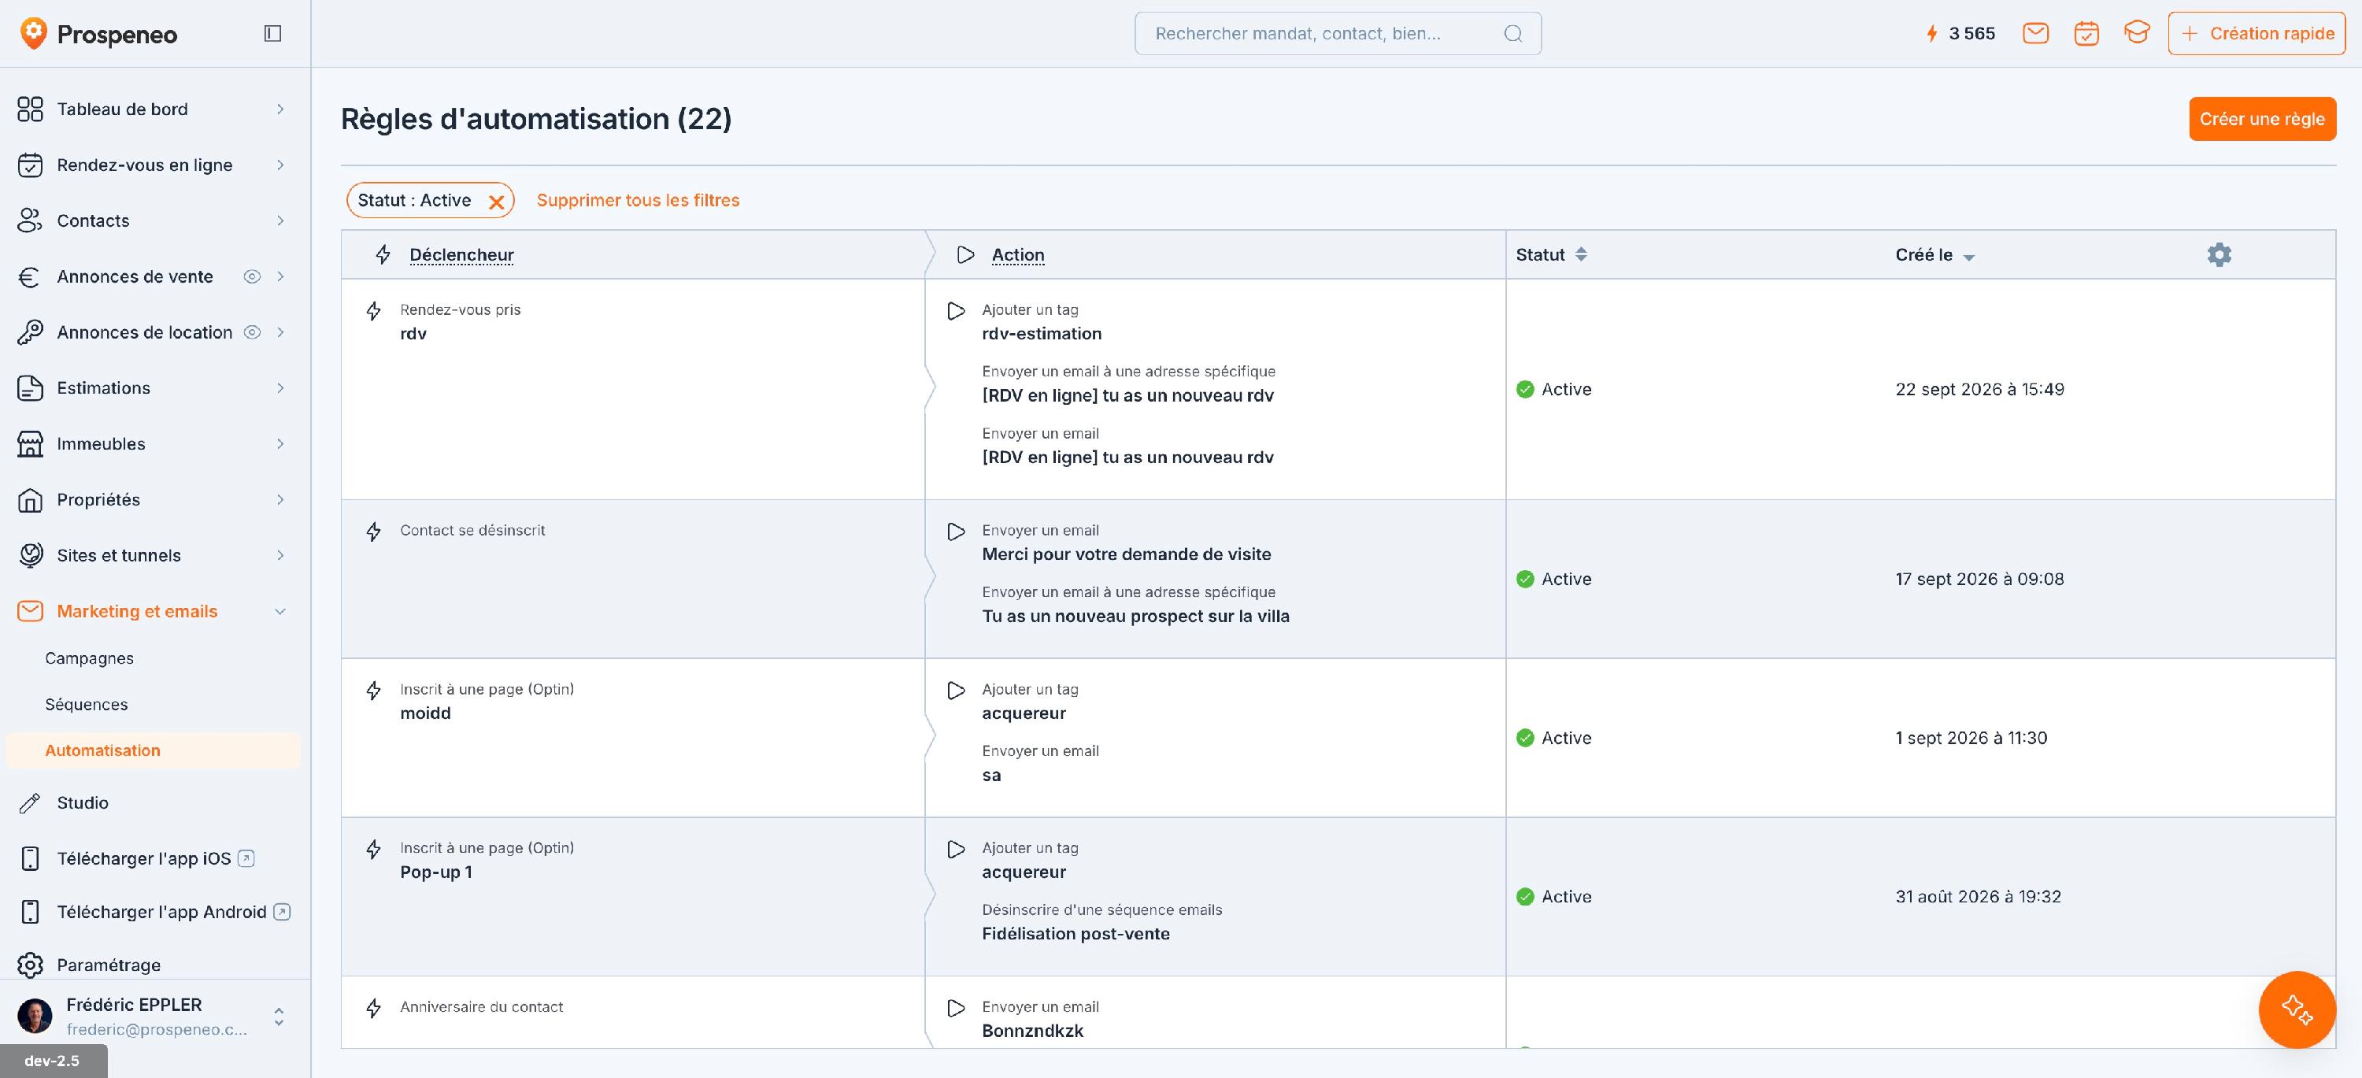This screenshot has width=2362, height=1078.
Task: Click the lightning credits icon 3 565
Action: 1932,34
